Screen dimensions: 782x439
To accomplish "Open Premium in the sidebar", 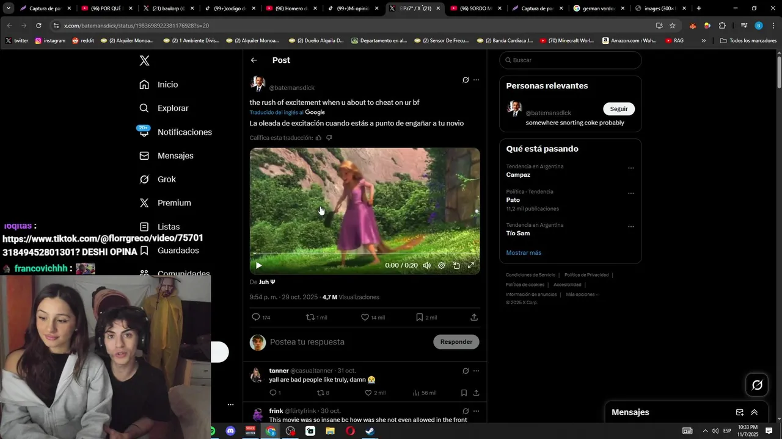I will 164,202.
